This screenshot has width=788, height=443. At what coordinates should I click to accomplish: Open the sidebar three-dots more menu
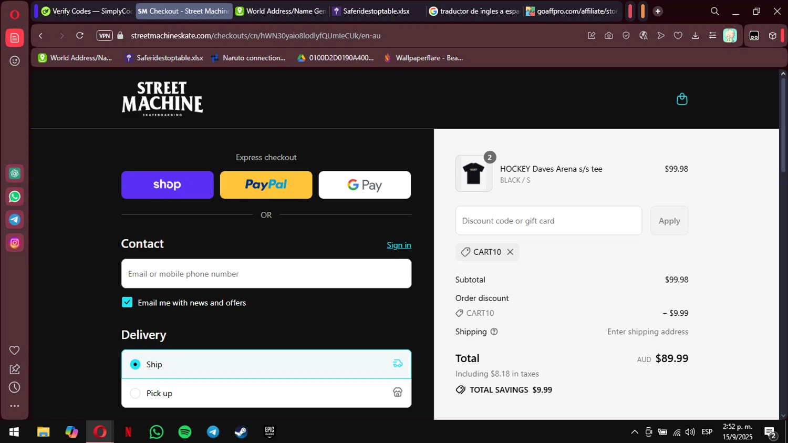coord(15,406)
